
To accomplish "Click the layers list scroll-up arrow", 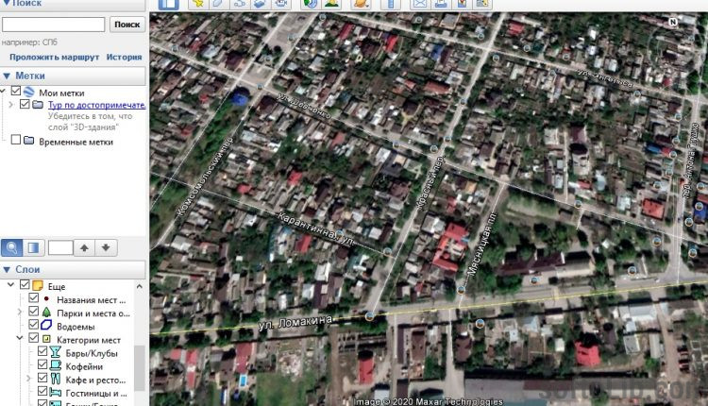I will pyautogui.click(x=140, y=287).
